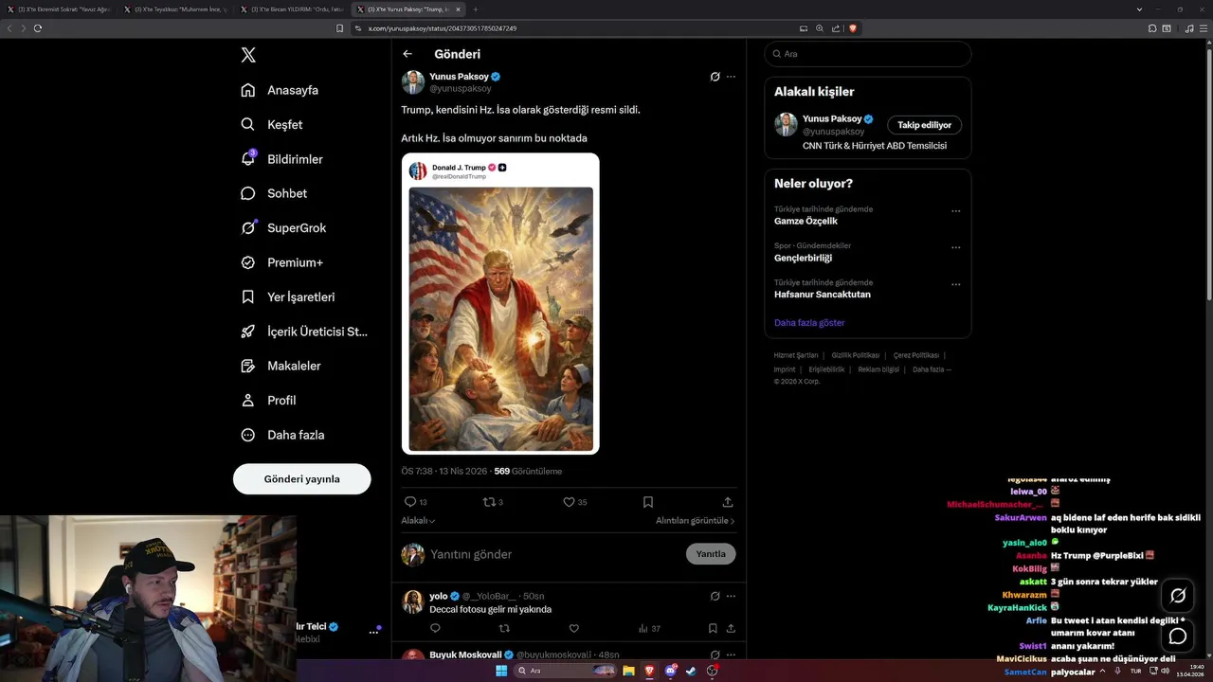Open the Gençlerbirliği trend
Image resolution: width=1213 pixels, height=682 pixels.
803,258
